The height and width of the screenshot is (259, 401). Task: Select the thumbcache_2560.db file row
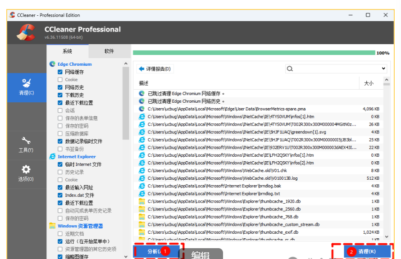tap(258, 209)
